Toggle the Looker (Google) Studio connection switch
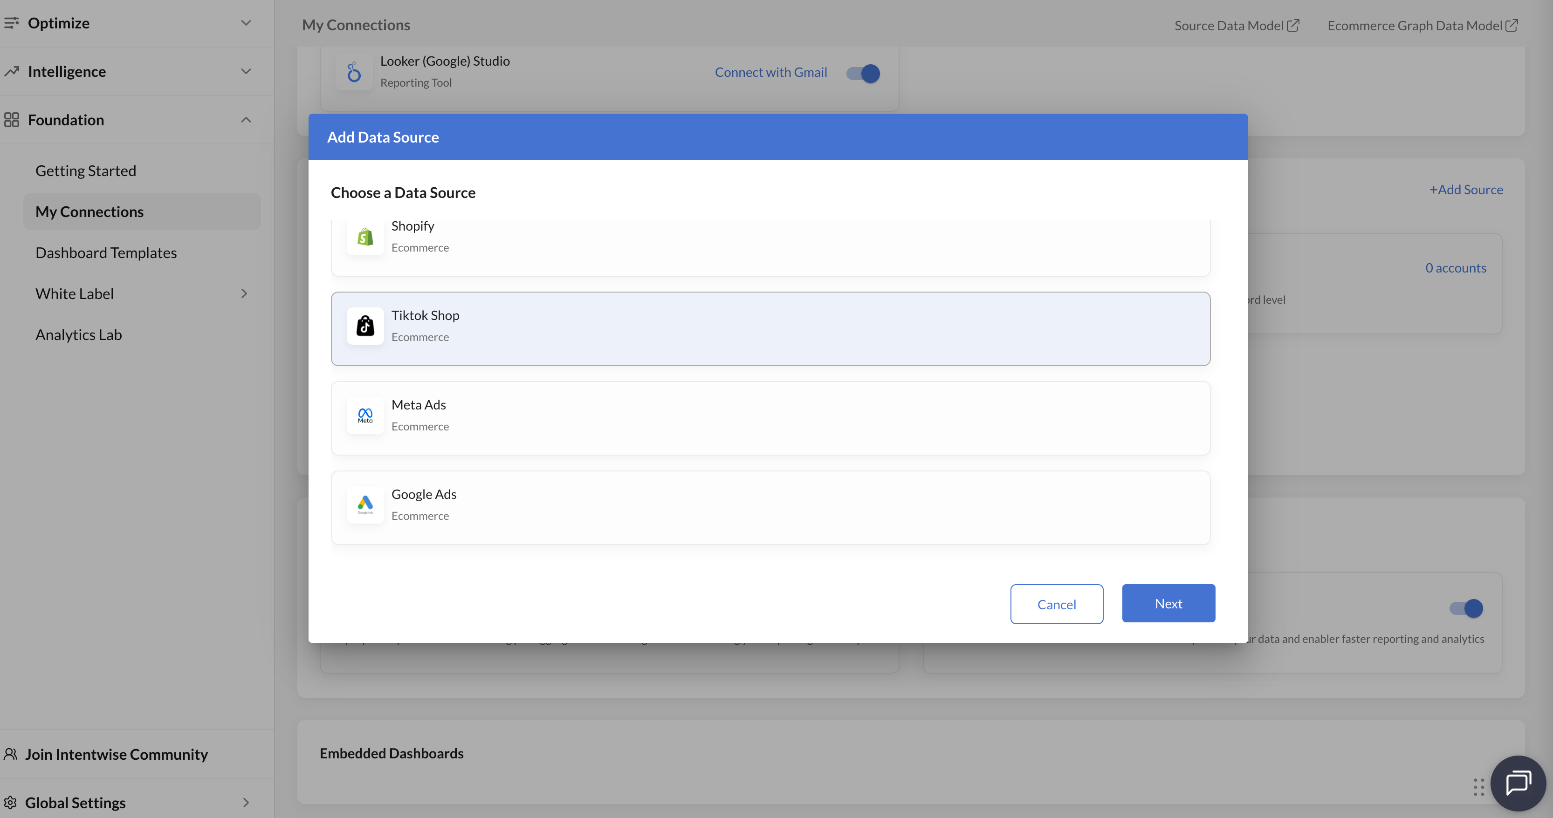1553x818 pixels. point(863,74)
